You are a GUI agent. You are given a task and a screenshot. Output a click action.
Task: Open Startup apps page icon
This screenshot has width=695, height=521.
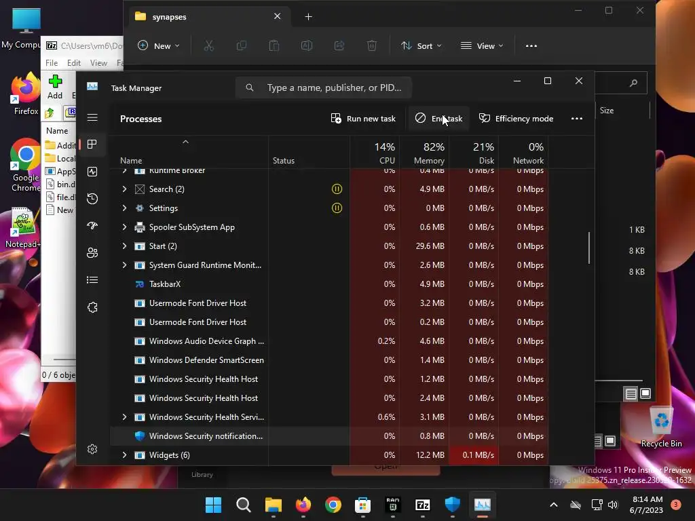pos(92,225)
